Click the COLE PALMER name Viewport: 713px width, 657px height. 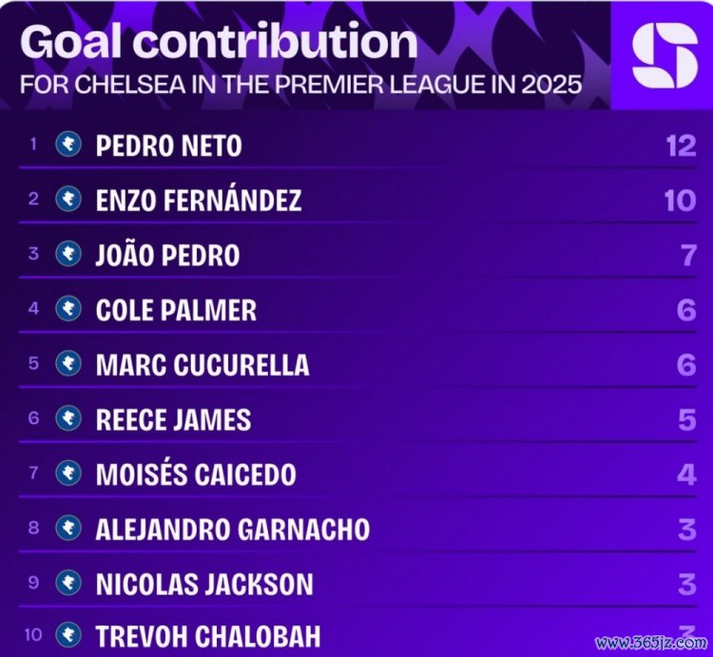tap(176, 310)
